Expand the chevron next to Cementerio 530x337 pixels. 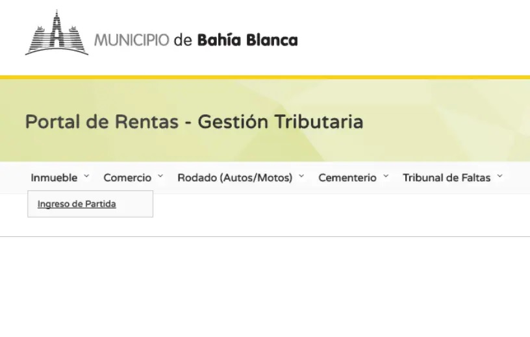(x=386, y=176)
